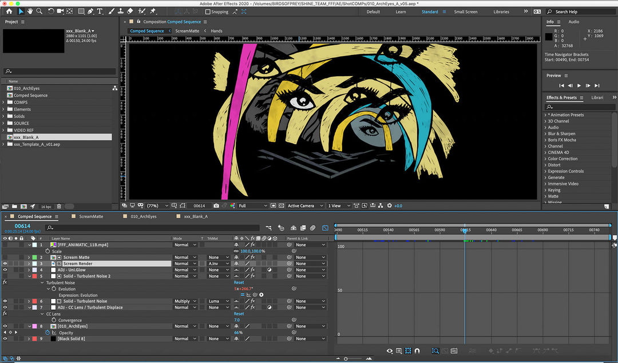Hide the Scream Render layer
The height and width of the screenshot is (363, 618).
coord(5,263)
